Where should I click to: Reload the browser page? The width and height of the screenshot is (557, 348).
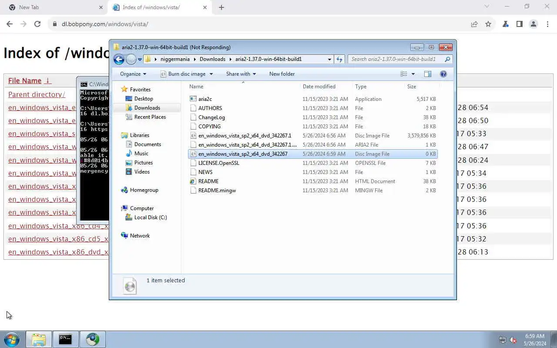click(x=37, y=24)
